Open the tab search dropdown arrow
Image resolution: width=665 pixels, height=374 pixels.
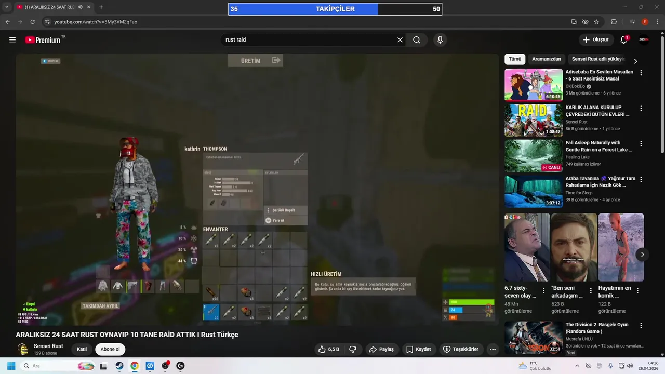(x=7, y=7)
